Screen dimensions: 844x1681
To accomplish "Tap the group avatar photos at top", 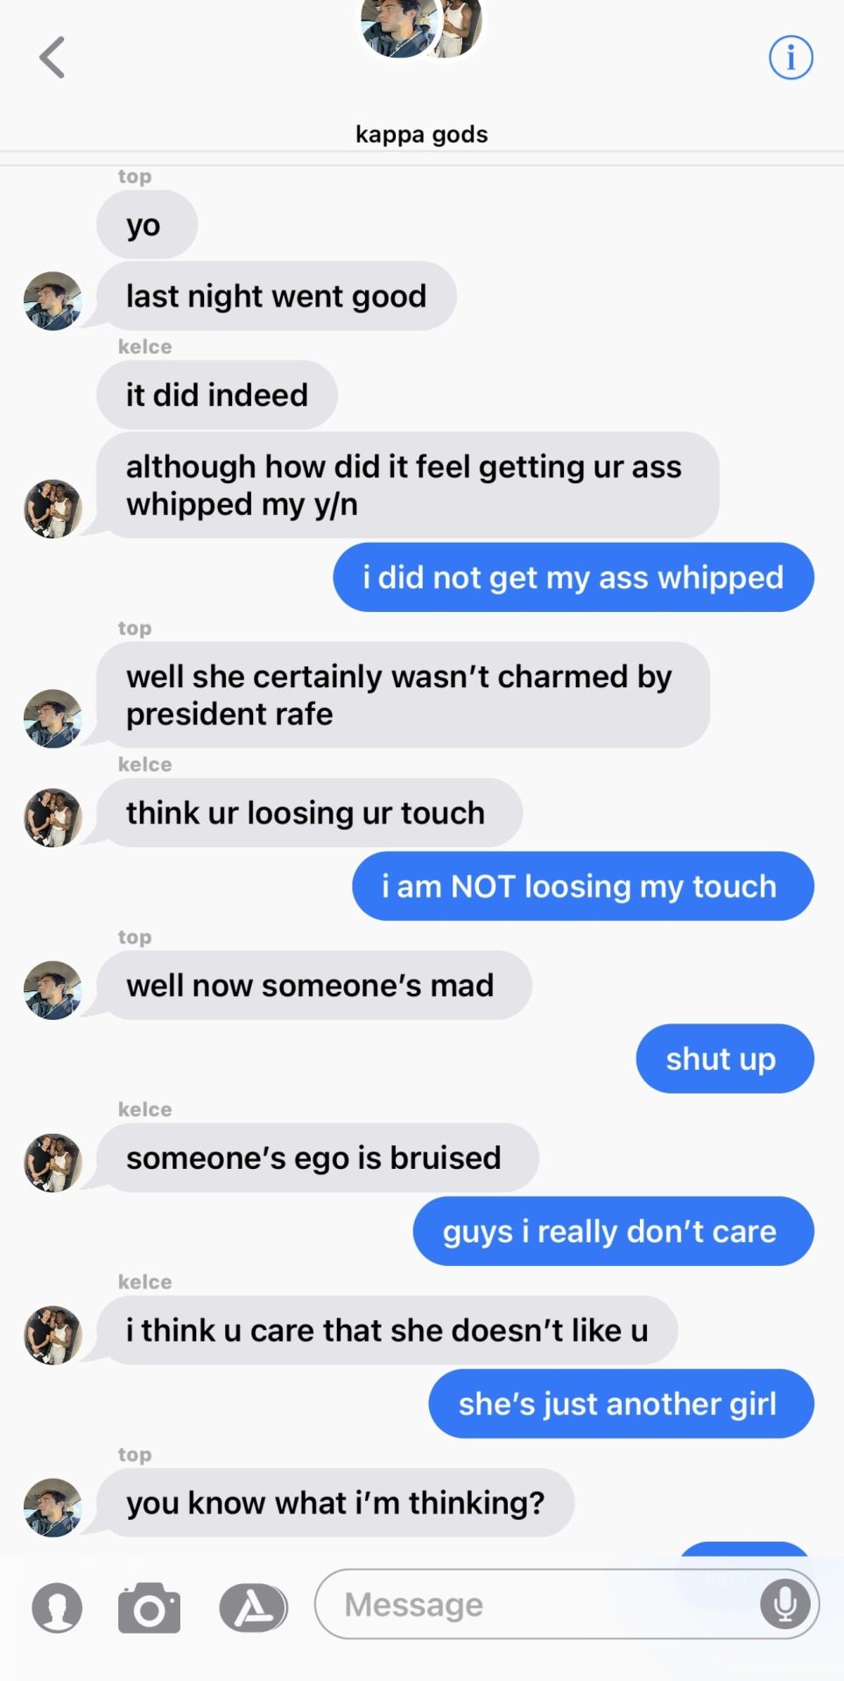I will pos(422,28).
